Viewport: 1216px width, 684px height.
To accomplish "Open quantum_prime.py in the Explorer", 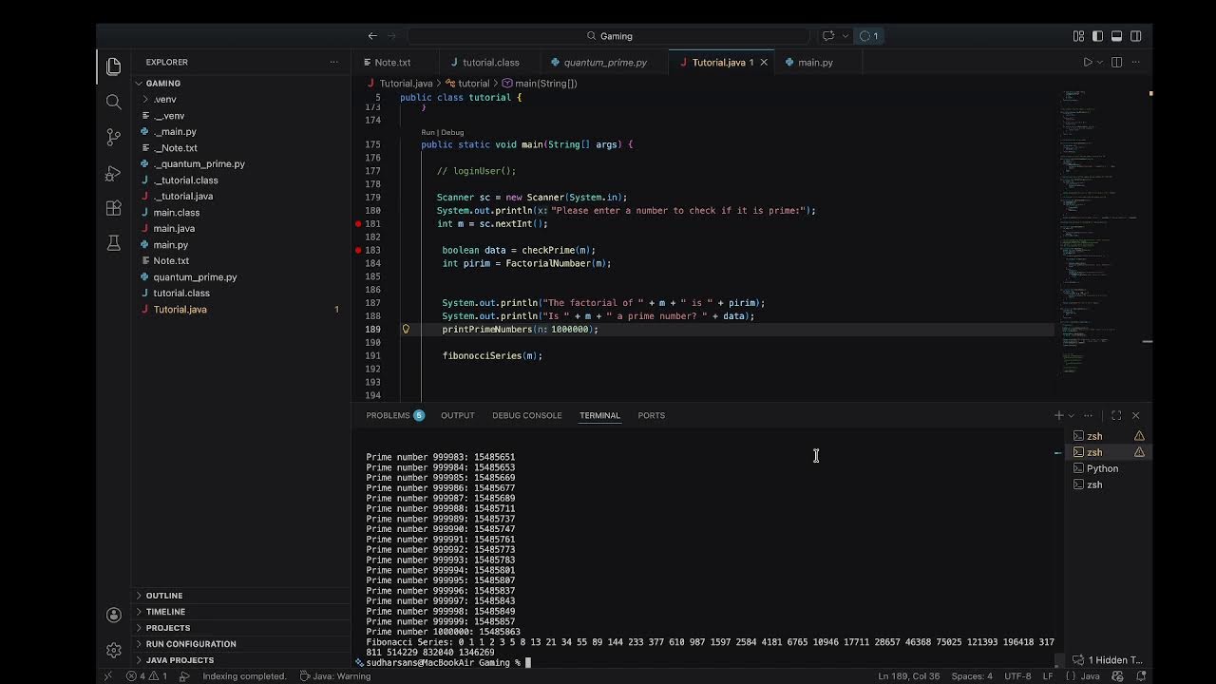I will (x=242, y=277).
